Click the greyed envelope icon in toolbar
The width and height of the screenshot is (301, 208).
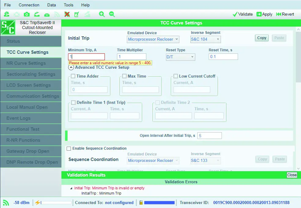point(17,14)
